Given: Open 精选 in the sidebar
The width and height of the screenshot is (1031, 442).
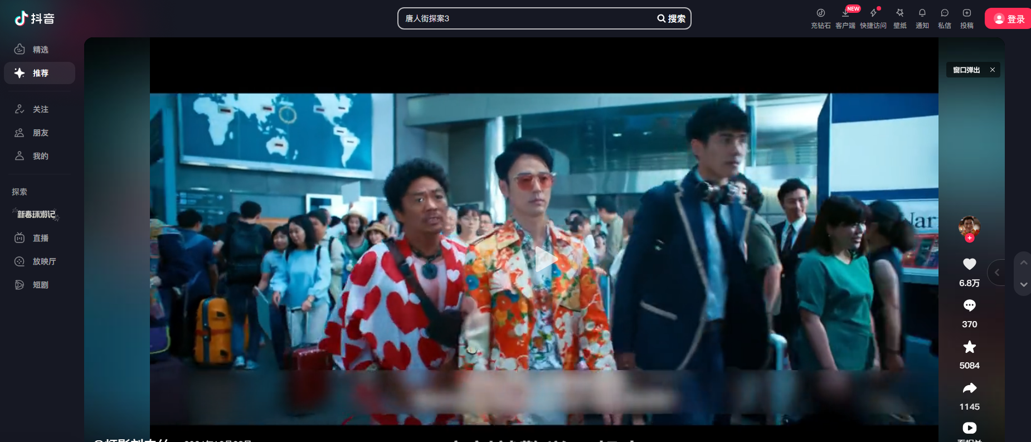Looking at the screenshot, I should point(40,50).
